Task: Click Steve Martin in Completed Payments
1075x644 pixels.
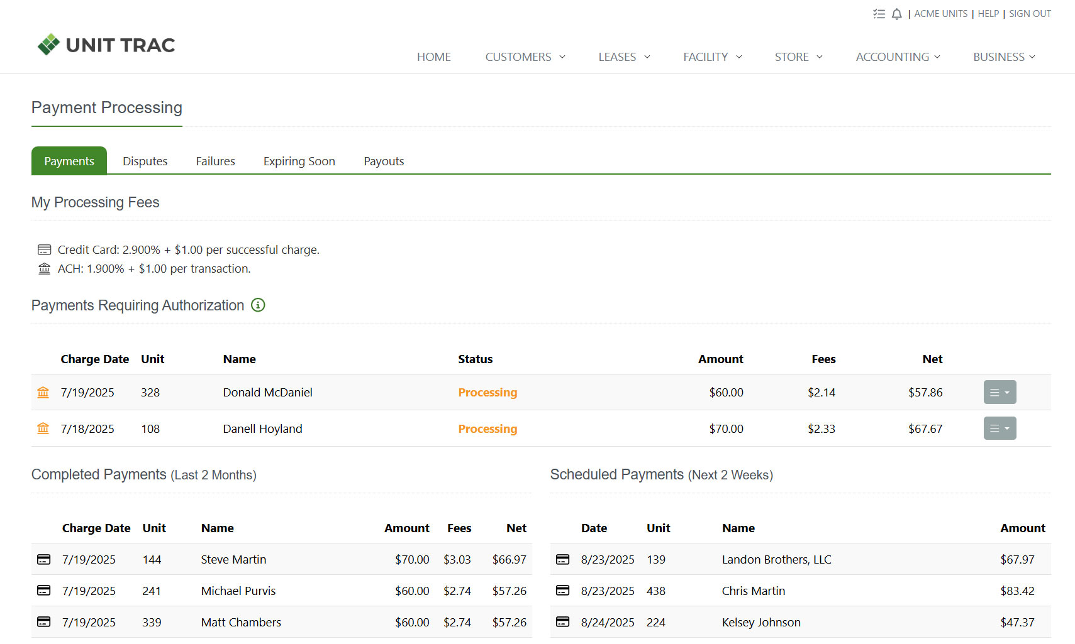Action: (233, 559)
